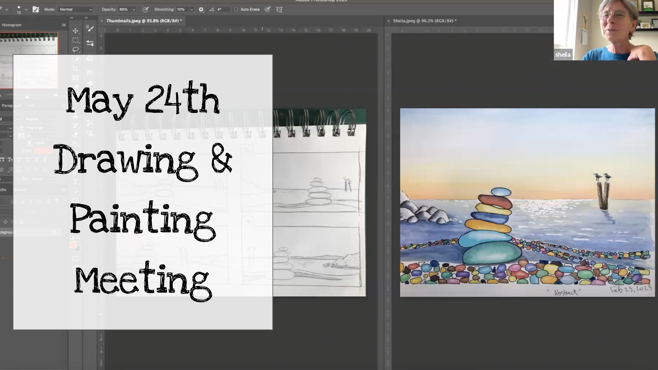Toggle pressure for opacity icon
This screenshot has height=370, width=658.
[x=145, y=10]
